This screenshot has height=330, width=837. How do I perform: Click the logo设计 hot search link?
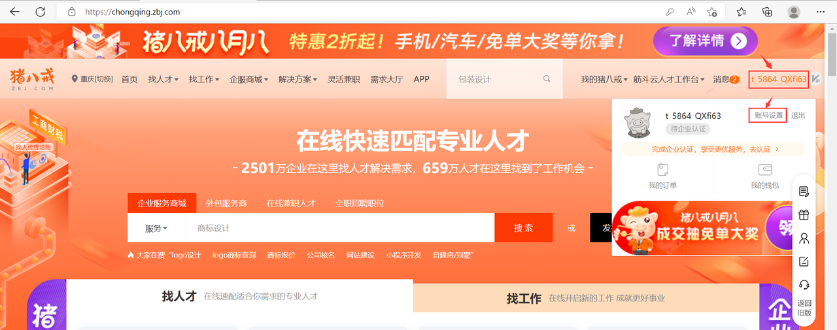click(x=186, y=255)
